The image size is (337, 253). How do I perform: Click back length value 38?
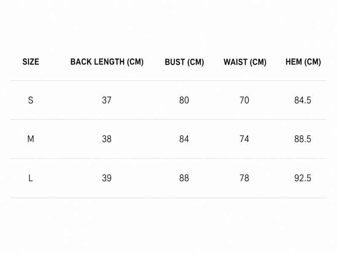pyautogui.click(x=107, y=139)
